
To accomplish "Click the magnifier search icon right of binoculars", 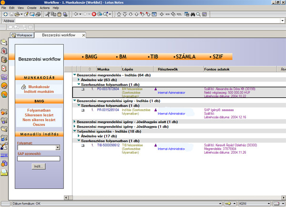I will 198,14.
